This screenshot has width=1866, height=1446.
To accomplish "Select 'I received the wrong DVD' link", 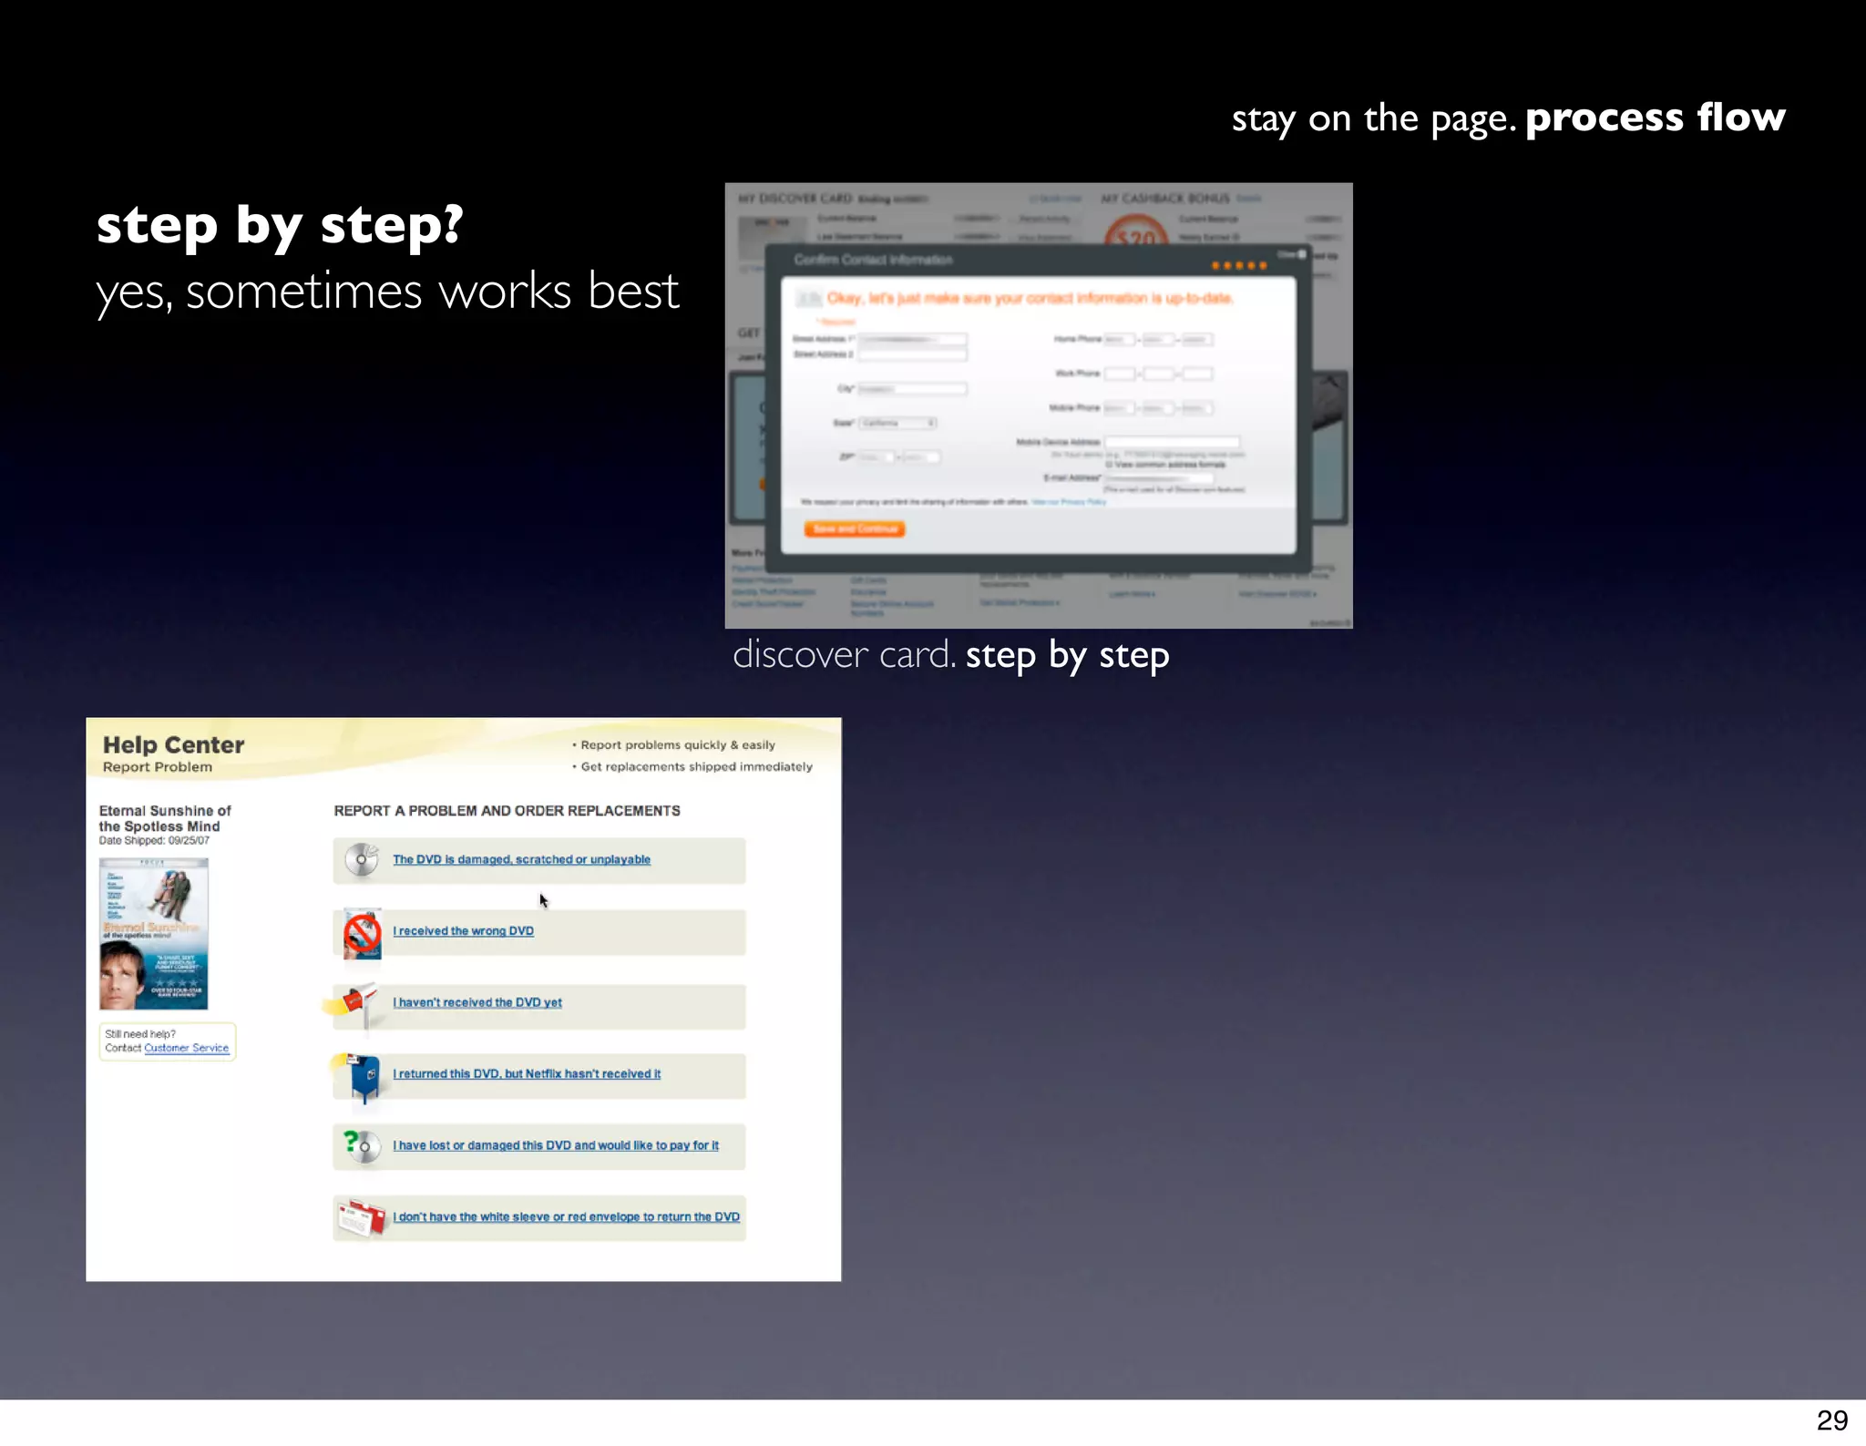I will (x=463, y=931).
